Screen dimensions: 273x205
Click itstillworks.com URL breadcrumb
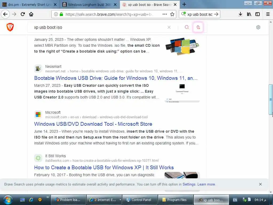(102, 160)
